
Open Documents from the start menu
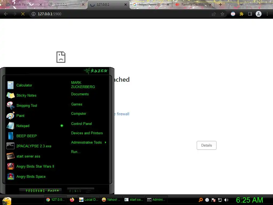(x=80, y=94)
